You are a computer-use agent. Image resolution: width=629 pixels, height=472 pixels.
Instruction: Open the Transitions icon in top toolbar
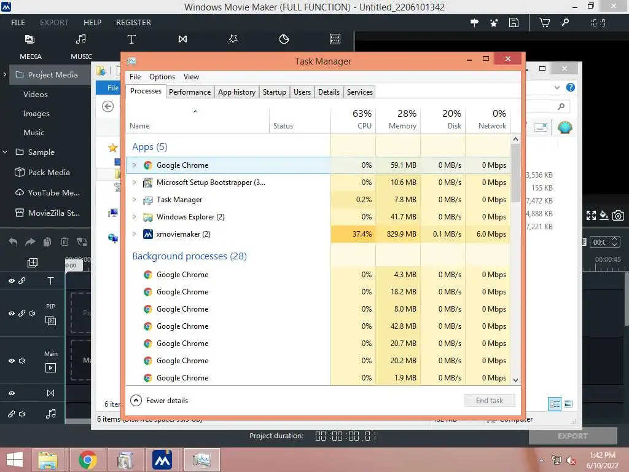(x=182, y=39)
